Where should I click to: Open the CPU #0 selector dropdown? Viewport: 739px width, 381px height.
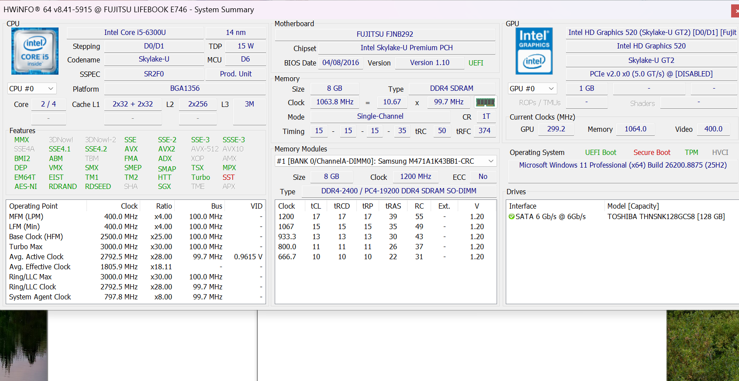[32, 89]
